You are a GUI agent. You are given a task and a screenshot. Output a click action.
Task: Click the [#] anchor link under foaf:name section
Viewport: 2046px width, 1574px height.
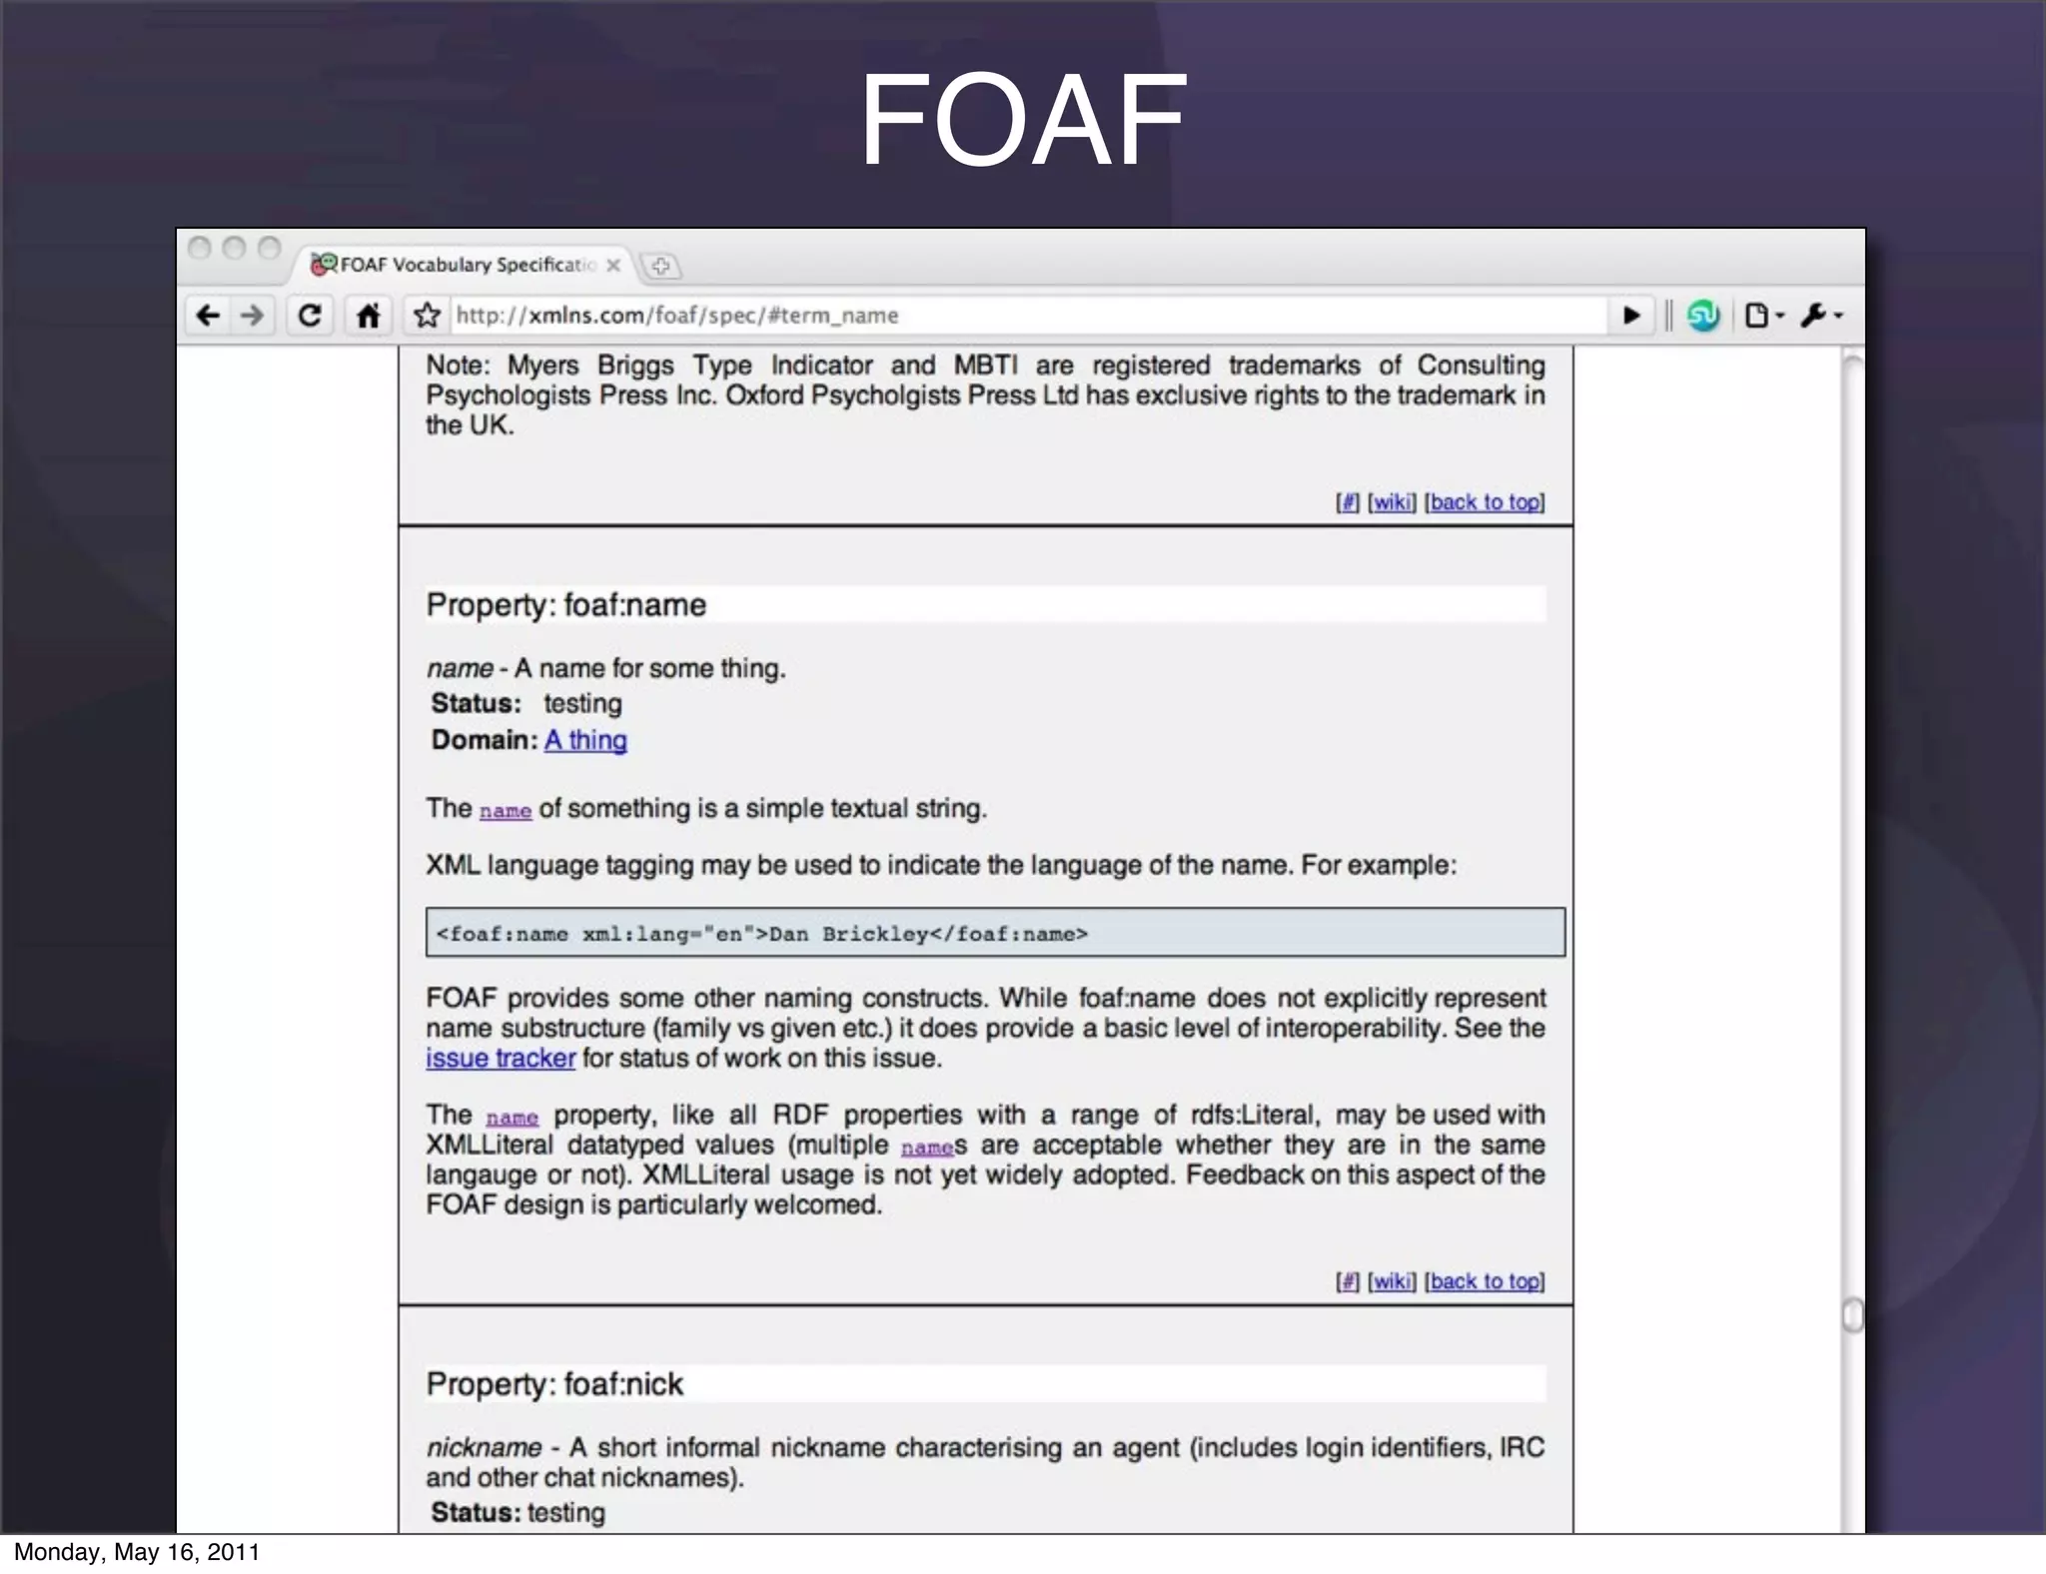[x=1348, y=1281]
